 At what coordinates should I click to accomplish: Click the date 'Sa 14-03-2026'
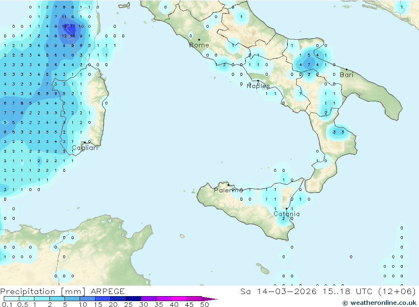[x=279, y=292]
